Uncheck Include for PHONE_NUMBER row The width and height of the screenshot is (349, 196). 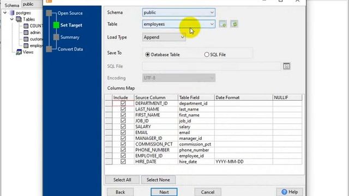click(x=123, y=150)
